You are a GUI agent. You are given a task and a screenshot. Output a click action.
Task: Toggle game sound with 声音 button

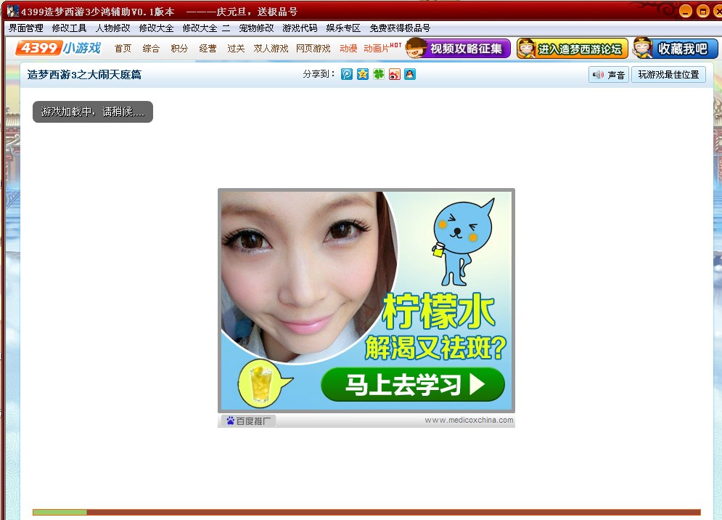[x=609, y=75]
